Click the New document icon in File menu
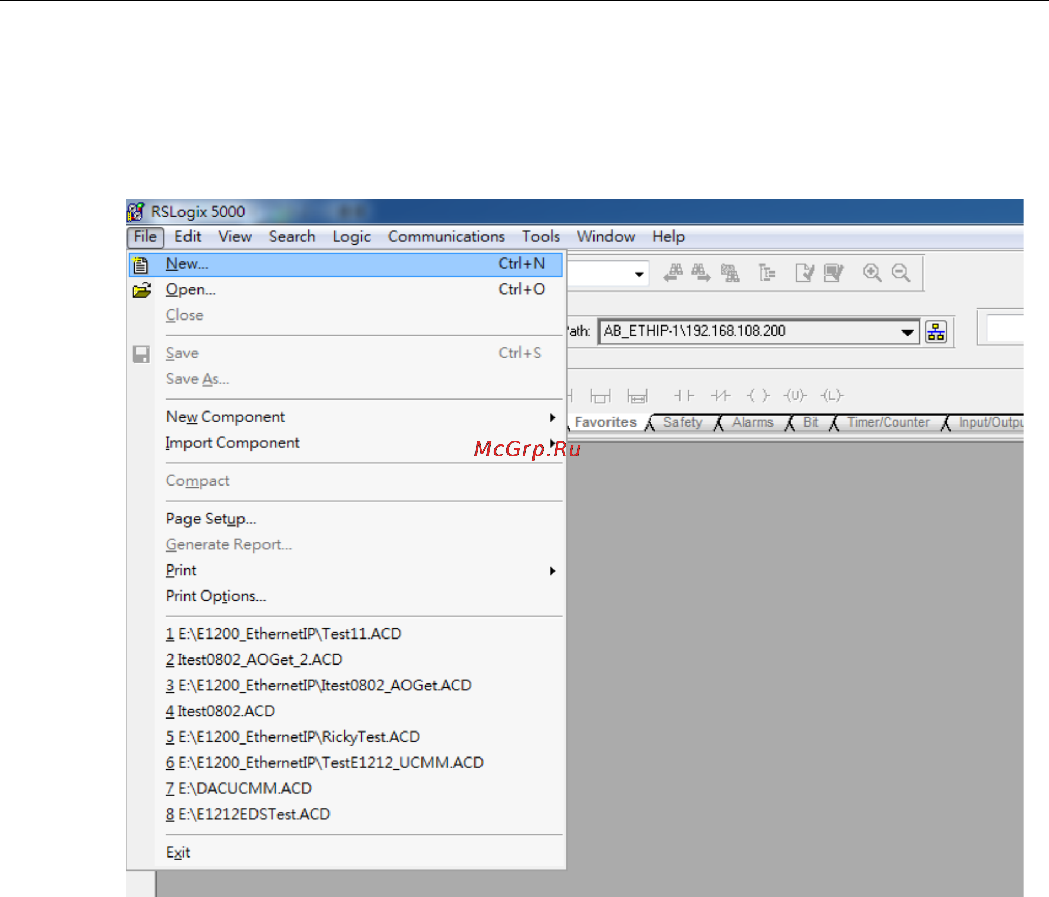The width and height of the screenshot is (1049, 897). (141, 264)
